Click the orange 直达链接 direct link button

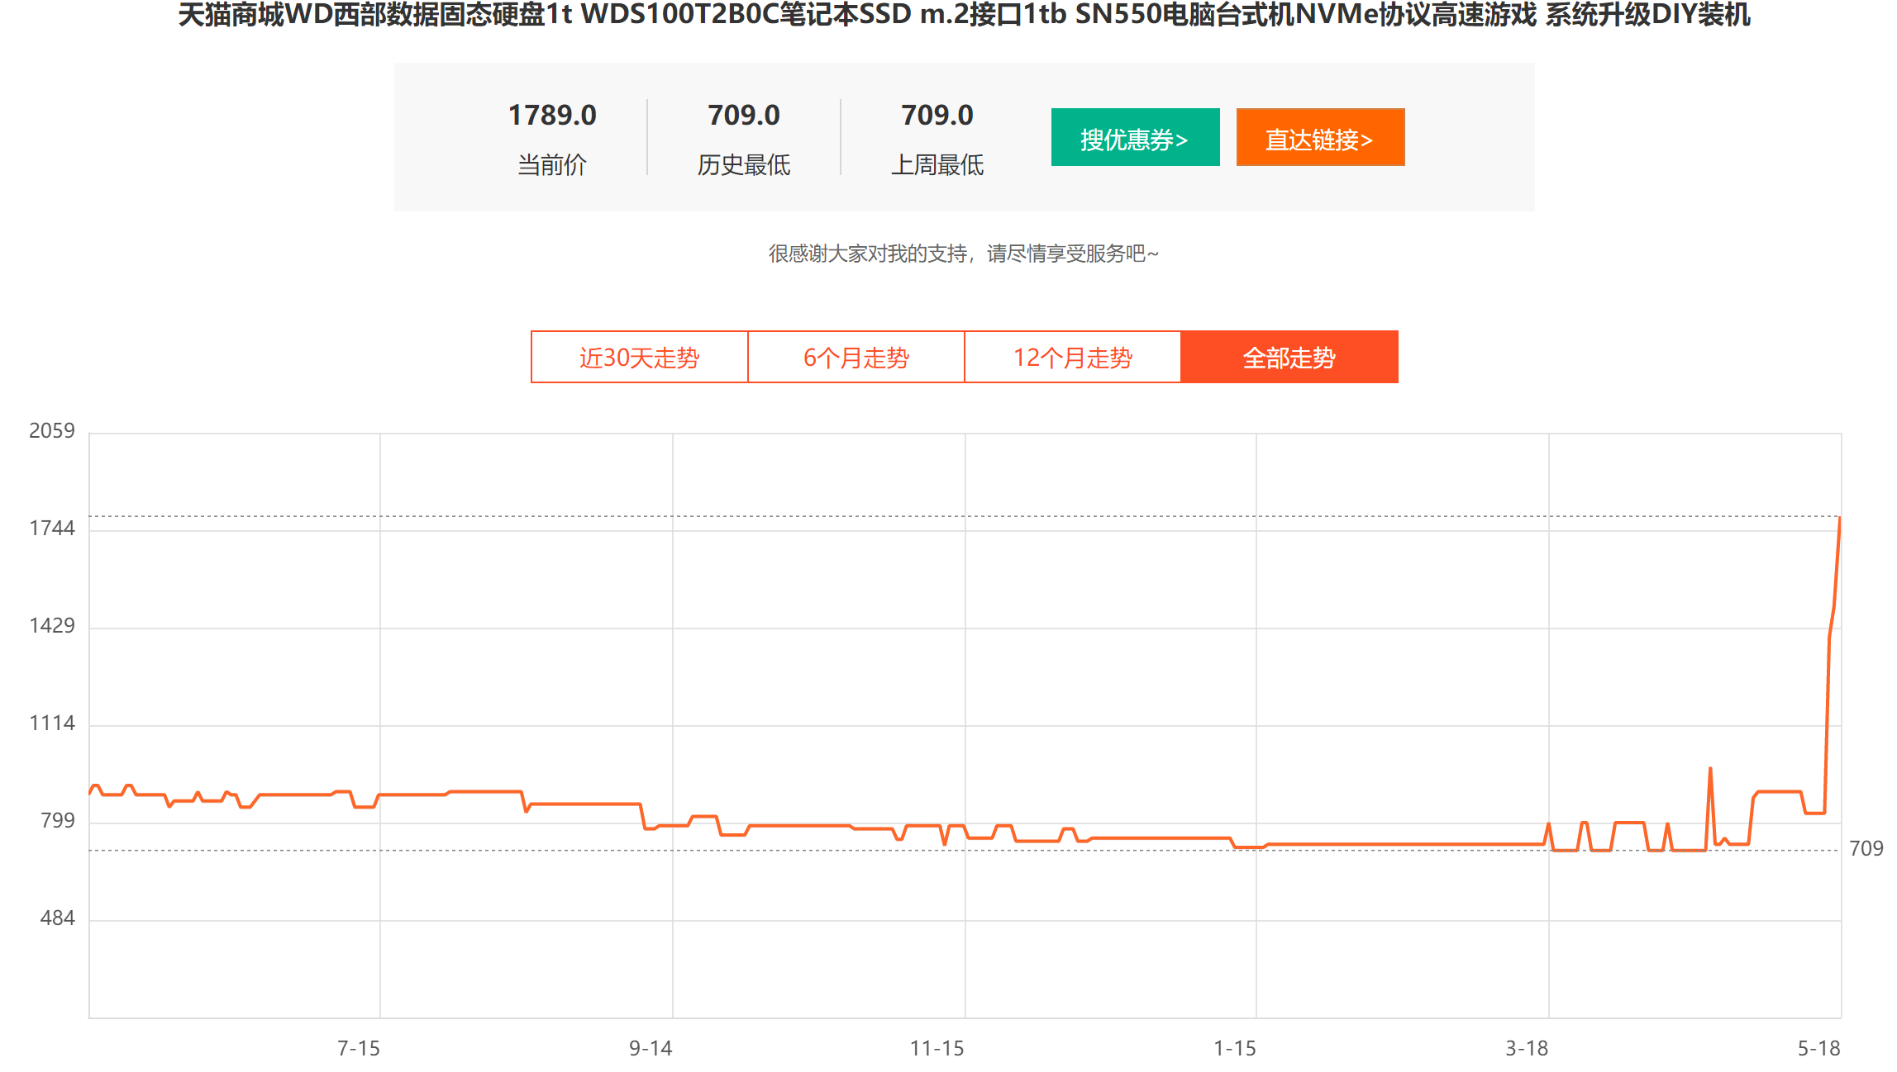[1320, 138]
